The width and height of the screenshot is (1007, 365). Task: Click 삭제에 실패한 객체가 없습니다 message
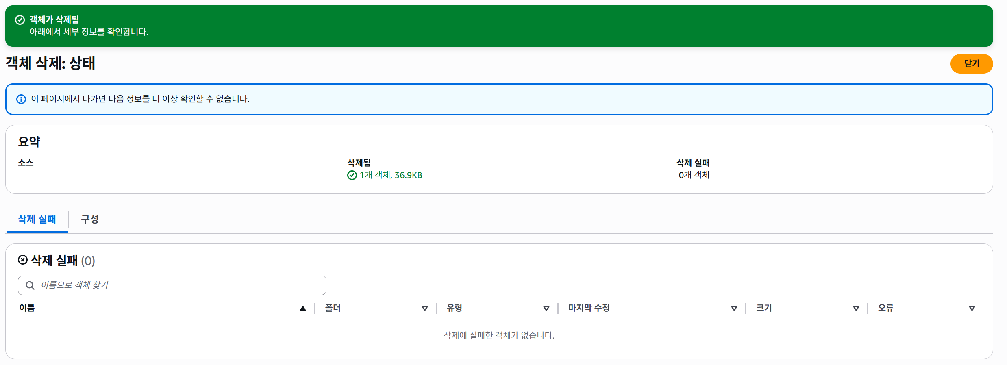click(499, 335)
